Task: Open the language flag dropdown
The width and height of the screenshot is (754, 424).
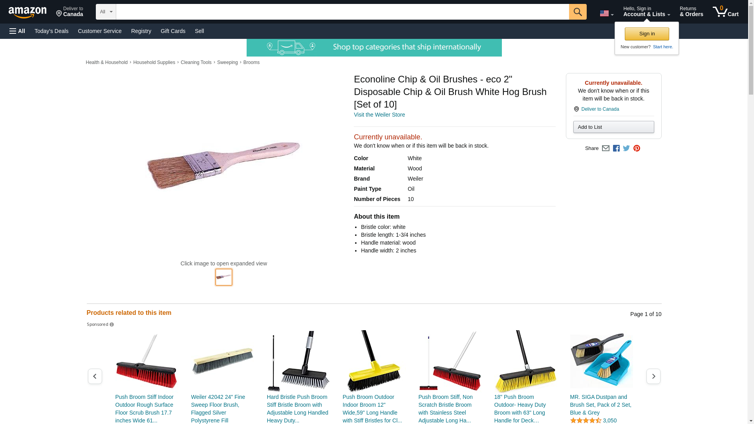Action: click(x=606, y=13)
